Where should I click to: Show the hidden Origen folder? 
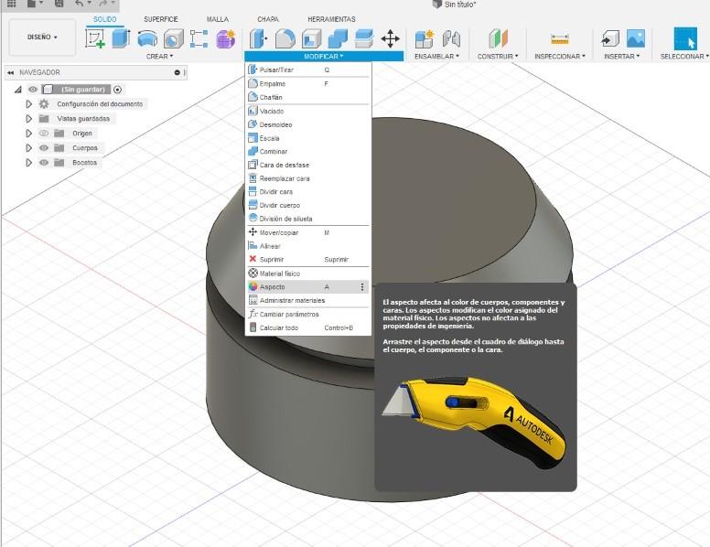pos(44,134)
